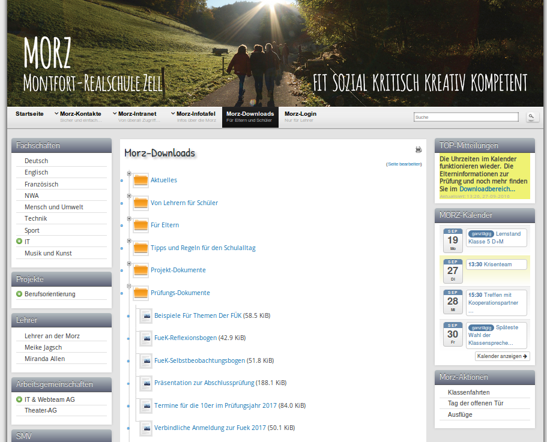This screenshot has width=547, height=442.
Task: Click the printer icon
Action: [419, 150]
